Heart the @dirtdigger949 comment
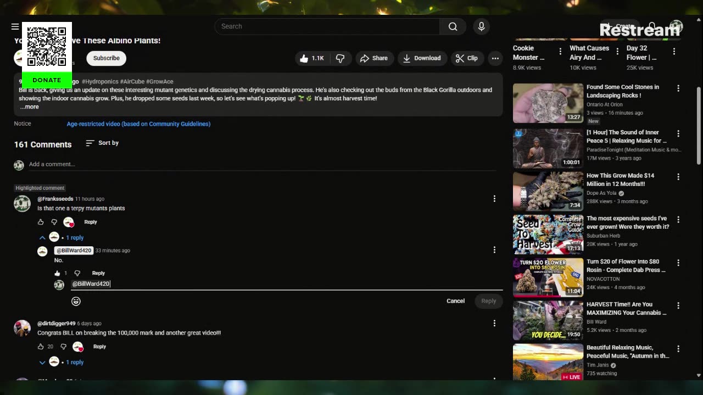This screenshot has height=395, width=703. tap(78, 347)
